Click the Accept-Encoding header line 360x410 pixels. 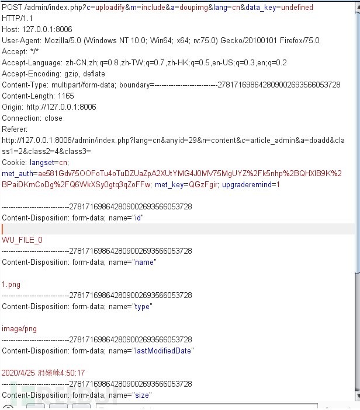[53, 73]
